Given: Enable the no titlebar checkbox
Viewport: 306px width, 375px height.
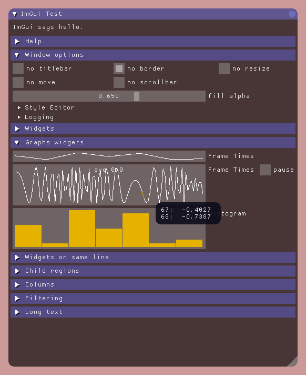Looking at the screenshot, I should tap(18, 68).
